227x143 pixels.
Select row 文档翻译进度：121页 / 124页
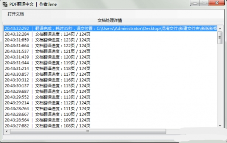point(110,51)
